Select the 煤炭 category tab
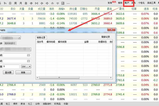 tap(15, 104)
